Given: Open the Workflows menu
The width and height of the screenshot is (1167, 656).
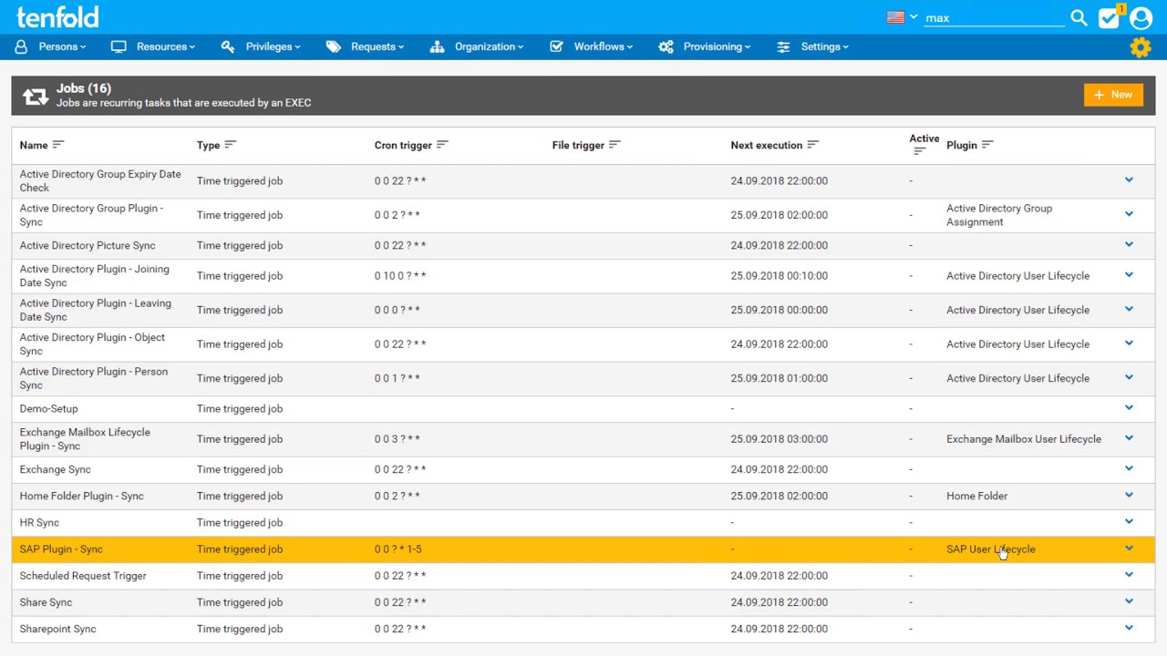Looking at the screenshot, I should [x=592, y=46].
